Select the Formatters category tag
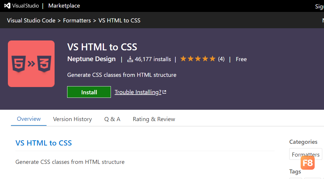 306,154
